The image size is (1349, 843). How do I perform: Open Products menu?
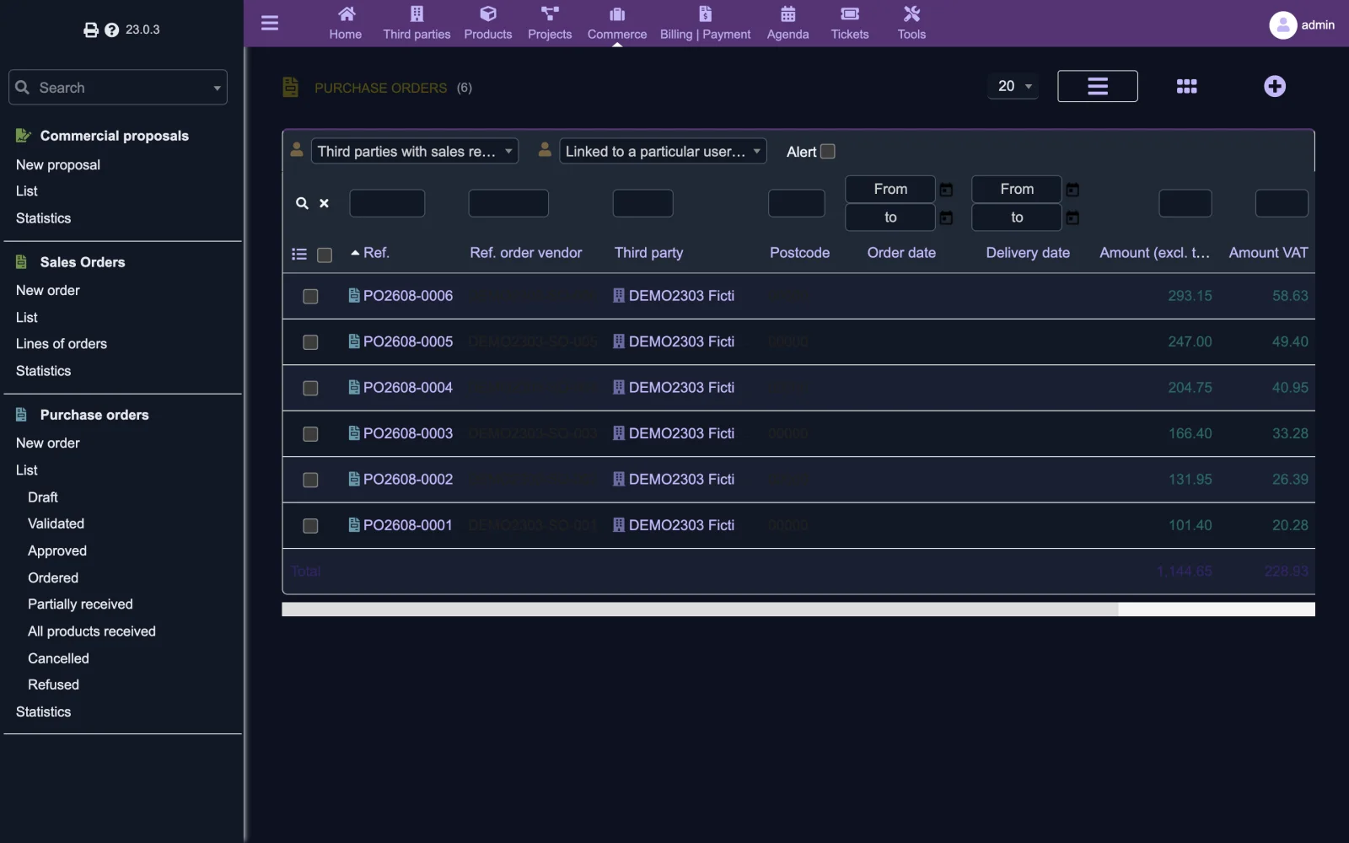(x=488, y=24)
